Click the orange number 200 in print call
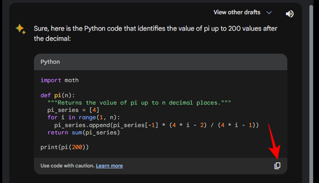Viewport: 319px width, 183px height. 77,147
